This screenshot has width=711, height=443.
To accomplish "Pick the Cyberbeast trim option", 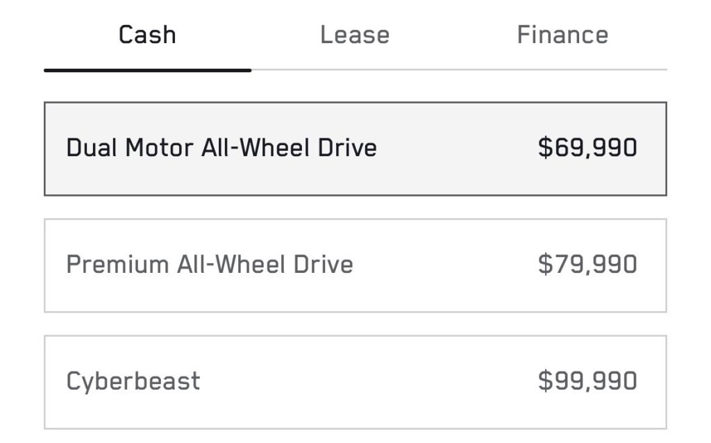I will click(x=355, y=382).
